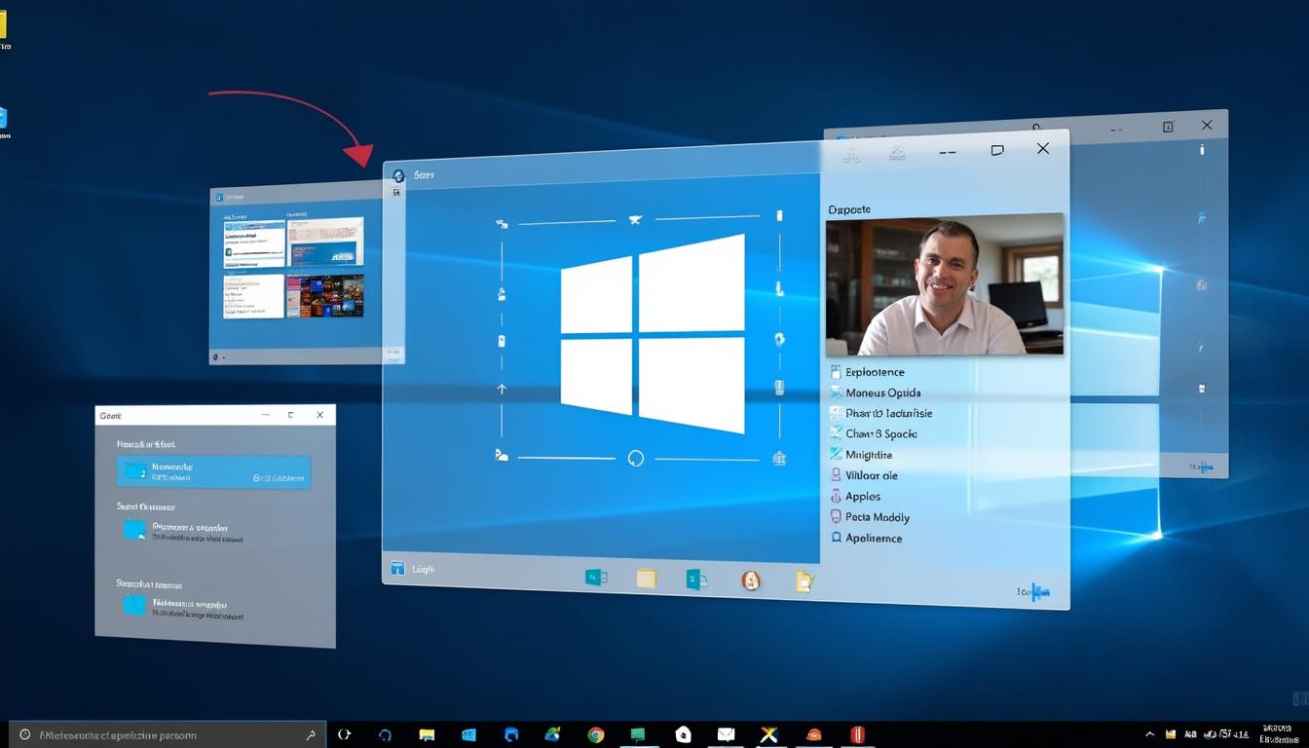Launch Google Chrome from the taskbar
Image resolution: width=1309 pixels, height=748 pixels.
[x=595, y=735]
